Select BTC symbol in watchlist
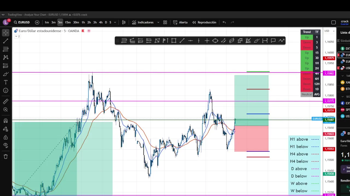The image size is (350, 196). 345,89
